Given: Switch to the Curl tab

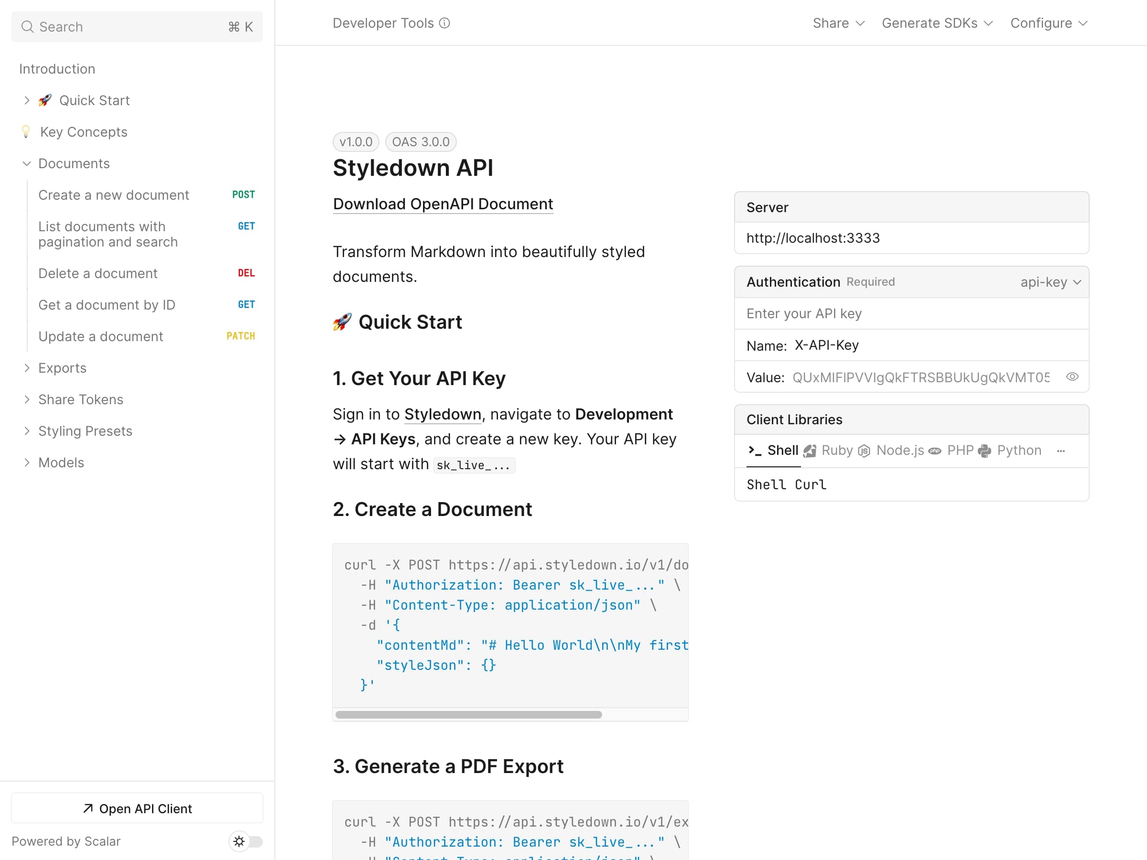Looking at the screenshot, I should click(812, 484).
